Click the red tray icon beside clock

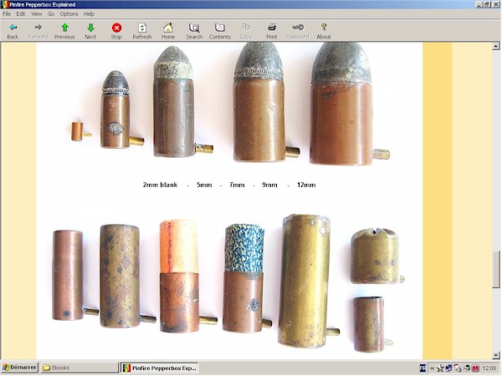point(475,368)
